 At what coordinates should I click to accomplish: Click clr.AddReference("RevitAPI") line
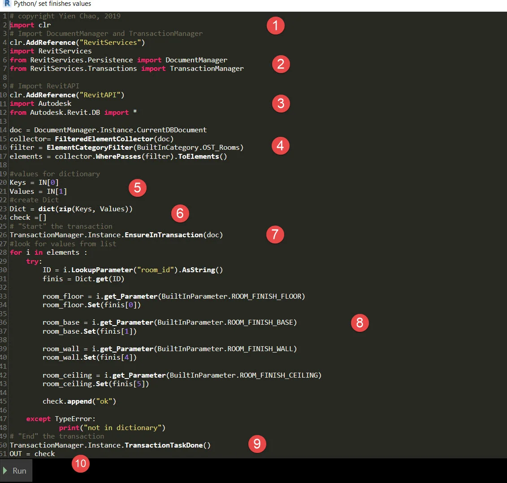[x=67, y=95]
